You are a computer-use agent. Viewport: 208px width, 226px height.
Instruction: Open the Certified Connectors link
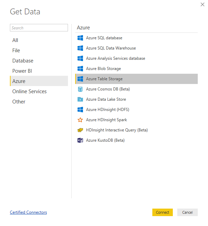pyautogui.click(x=28, y=212)
